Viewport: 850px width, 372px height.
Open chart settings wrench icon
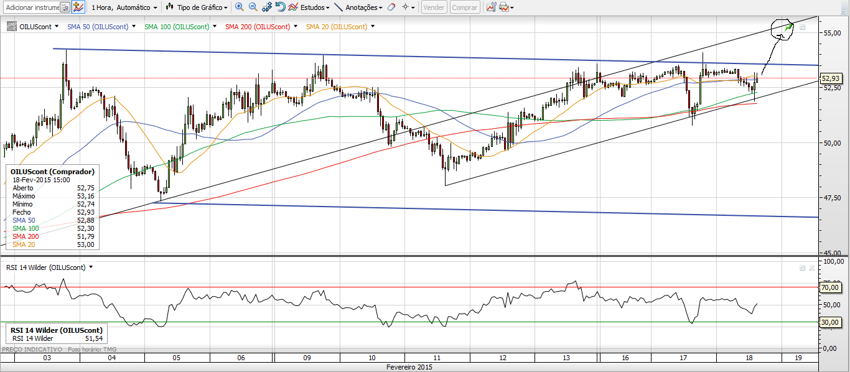pyautogui.click(x=491, y=7)
